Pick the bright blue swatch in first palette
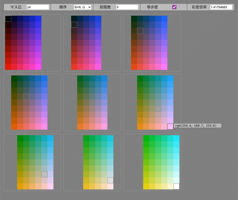238x200 pixels. (38, 19)
